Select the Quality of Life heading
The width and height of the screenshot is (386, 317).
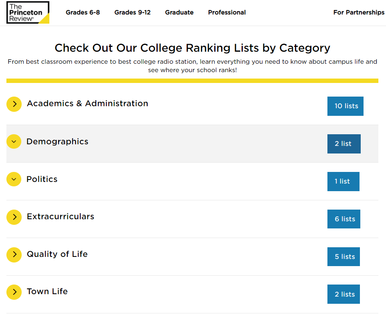[57, 254]
